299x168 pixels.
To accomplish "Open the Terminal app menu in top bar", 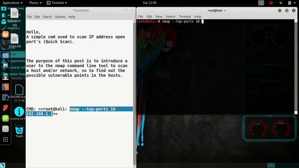I will [x=57, y=3].
